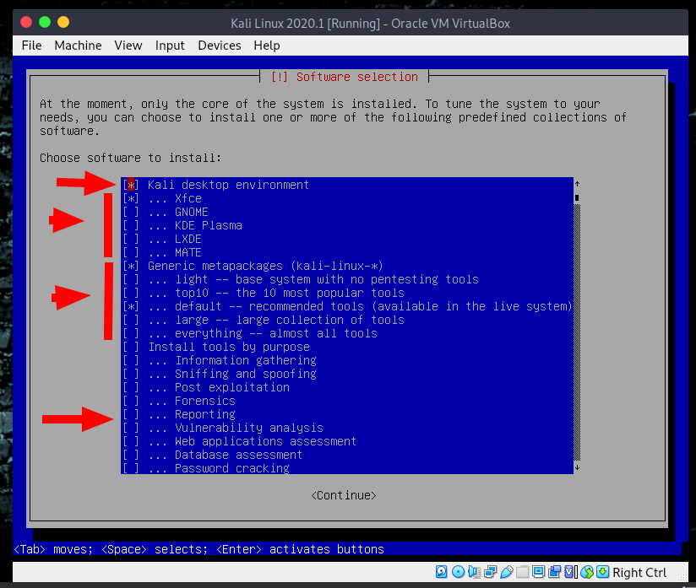The height and width of the screenshot is (588, 696).
Task: Enable top10 most popular tools checkbox
Action: [130, 293]
